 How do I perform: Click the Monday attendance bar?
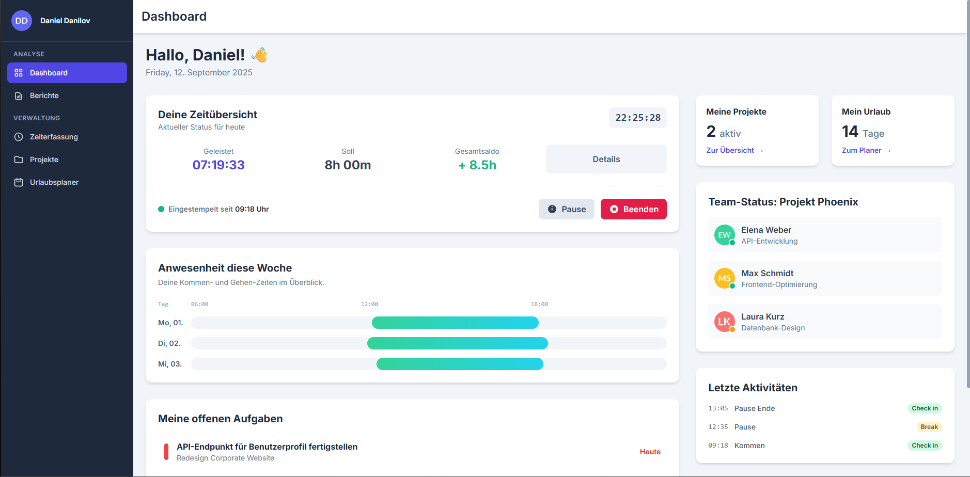point(455,323)
